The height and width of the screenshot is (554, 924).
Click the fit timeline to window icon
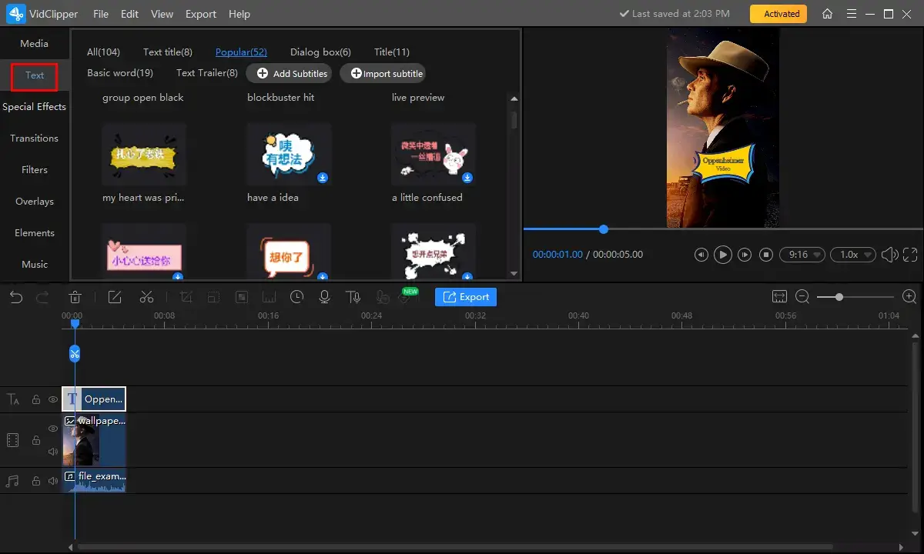[779, 297]
